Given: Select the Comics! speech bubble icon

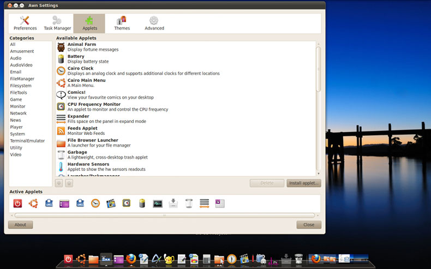Looking at the screenshot, I should click(x=61, y=95).
